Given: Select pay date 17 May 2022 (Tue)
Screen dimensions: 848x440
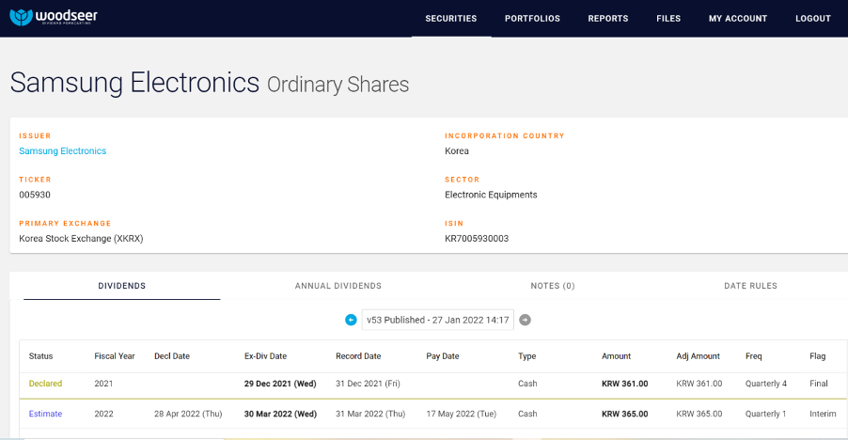Looking at the screenshot, I should pyautogui.click(x=462, y=414).
